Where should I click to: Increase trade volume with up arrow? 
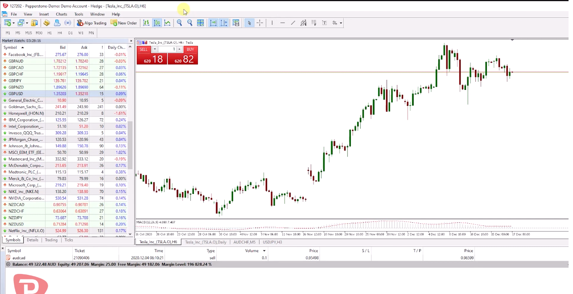(180, 49)
